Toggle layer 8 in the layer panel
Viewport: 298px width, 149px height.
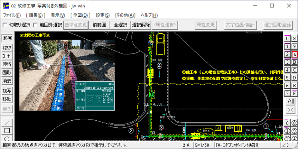(295, 38)
